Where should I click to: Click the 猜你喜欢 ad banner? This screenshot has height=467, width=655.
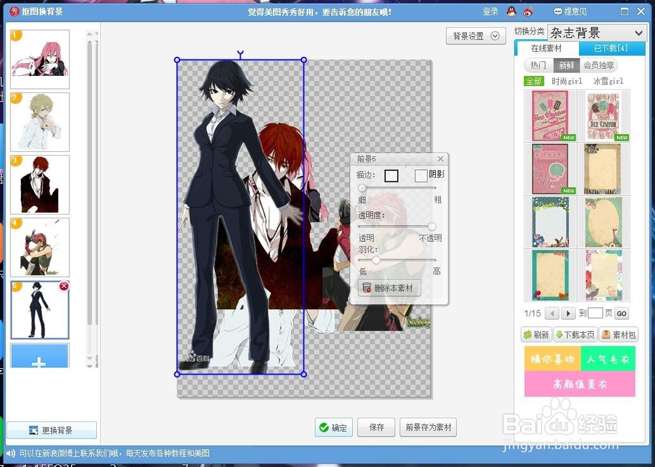(552, 359)
